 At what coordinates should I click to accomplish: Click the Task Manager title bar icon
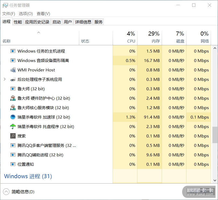pos(5,5)
